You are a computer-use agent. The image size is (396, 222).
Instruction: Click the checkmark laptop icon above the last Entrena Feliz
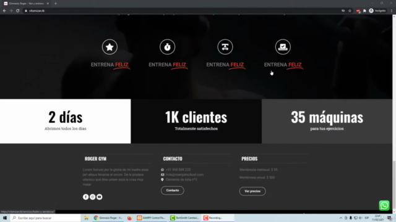pos(283,47)
